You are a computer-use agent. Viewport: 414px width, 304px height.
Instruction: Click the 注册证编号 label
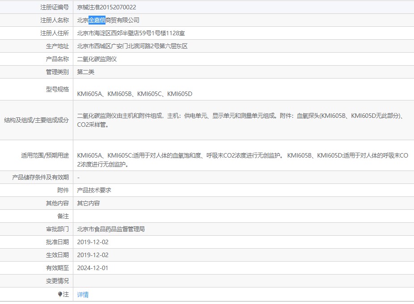pyautogui.click(x=55, y=7)
